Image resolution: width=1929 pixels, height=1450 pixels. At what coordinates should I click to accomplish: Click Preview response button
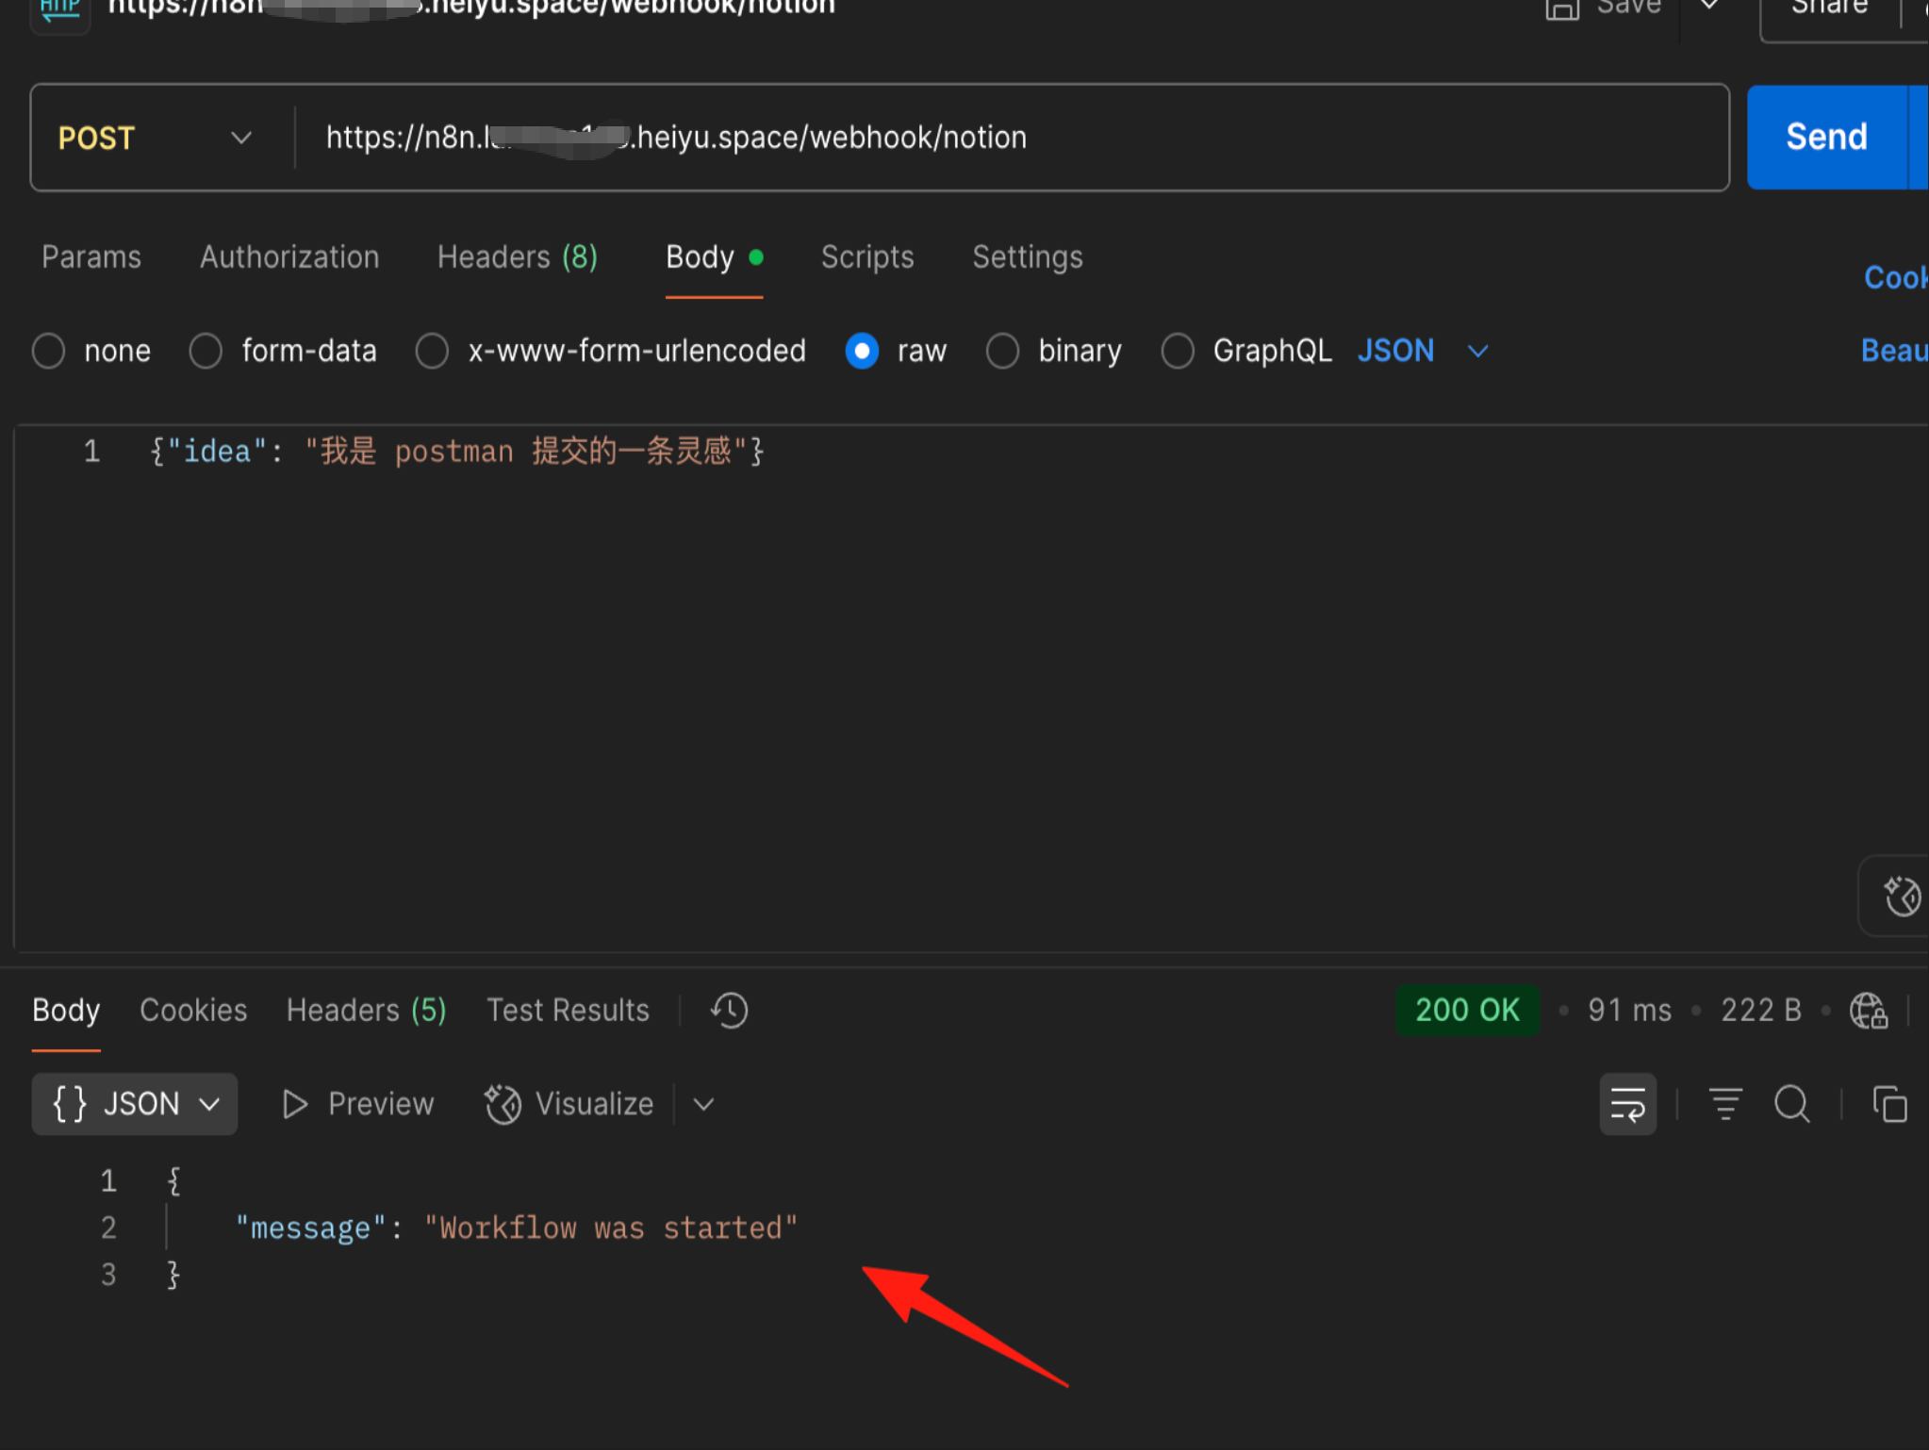(358, 1103)
